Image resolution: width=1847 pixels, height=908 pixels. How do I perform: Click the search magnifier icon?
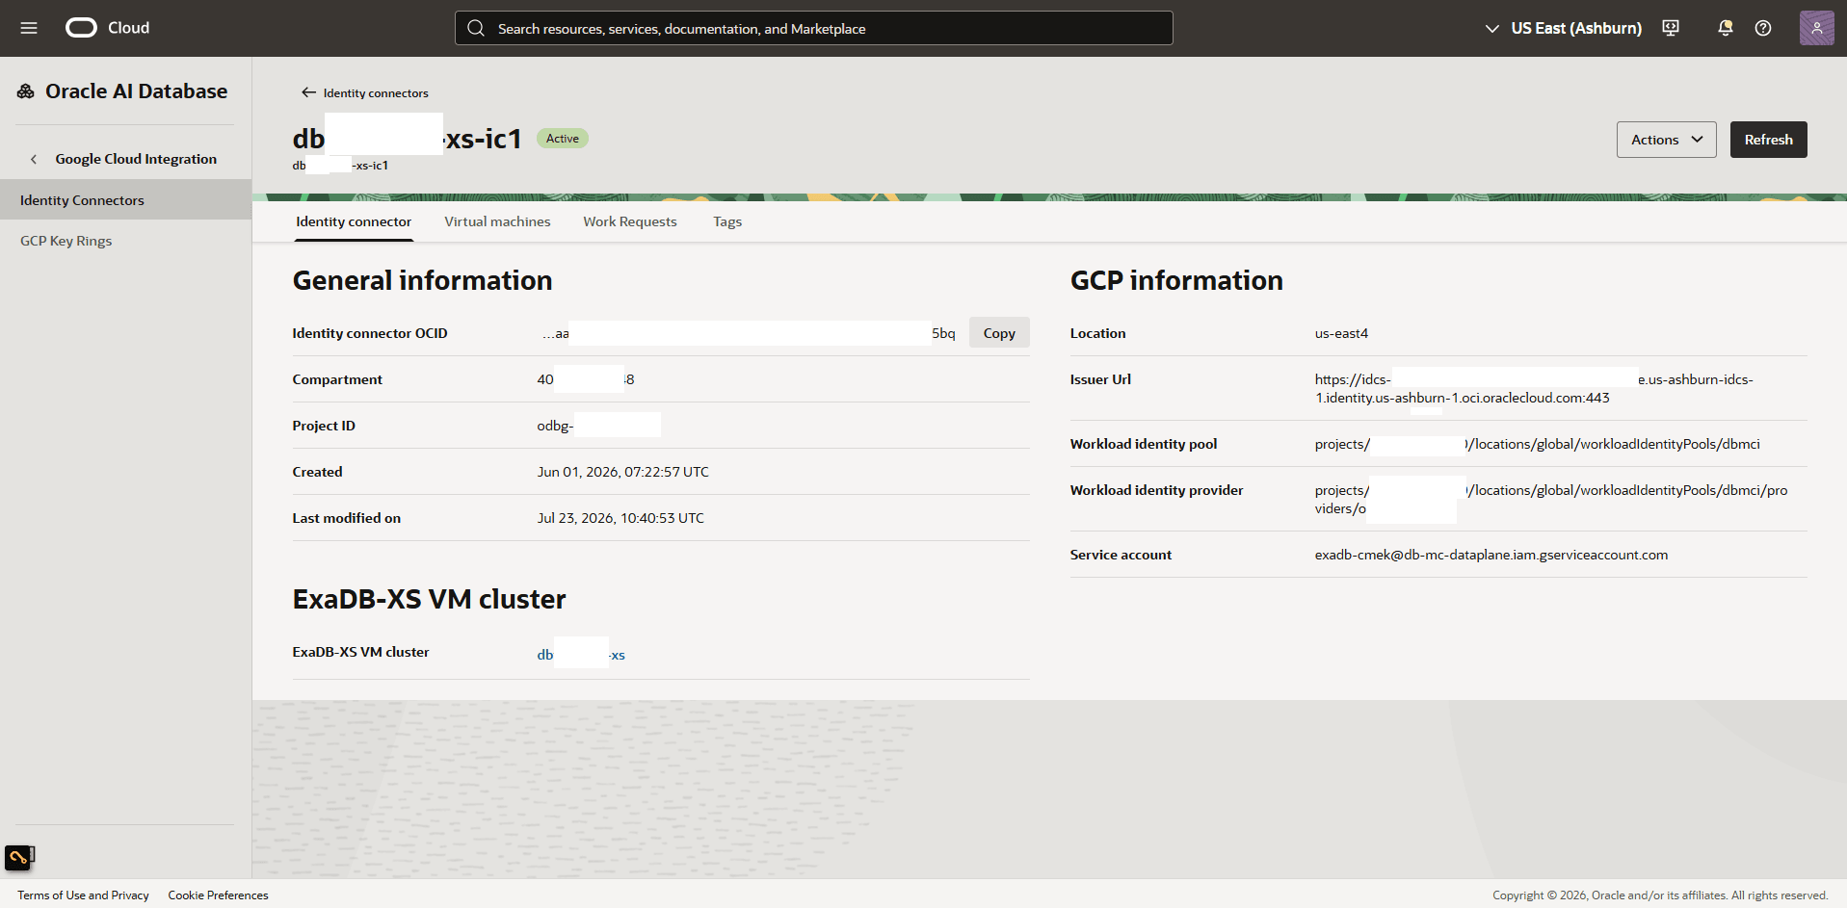[x=476, y=28]
